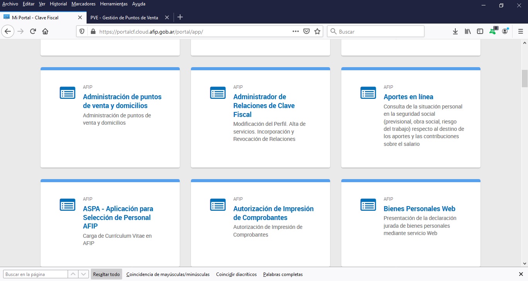Close the Mi Portal - Clave Fiscal tab
The width and height of the screenshot is (528, 281).
(x=80, y=17)
